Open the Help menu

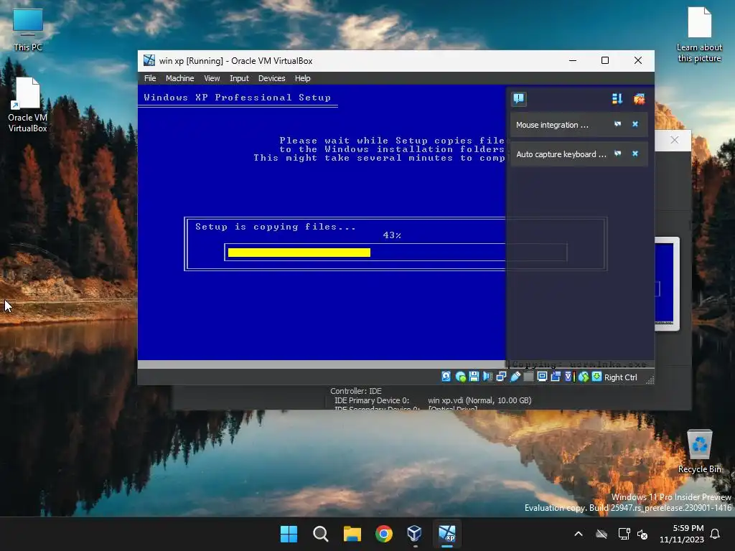pyautogui.click(x=302, y=78)
